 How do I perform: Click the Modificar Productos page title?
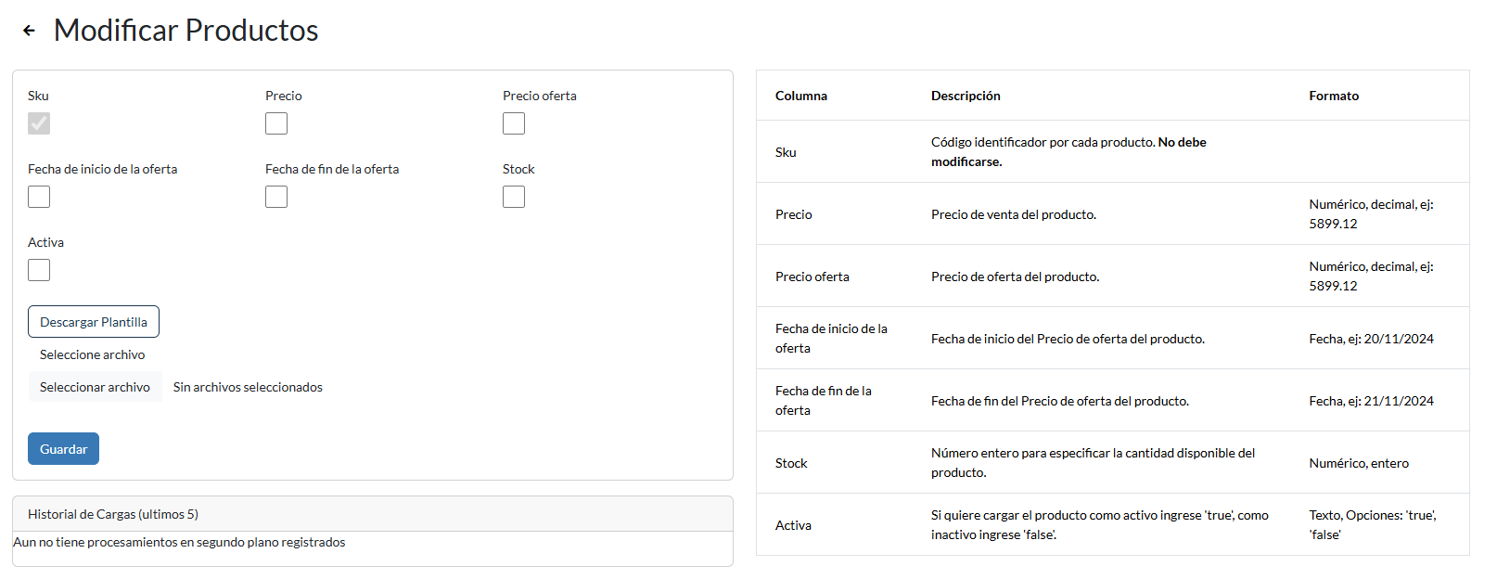tap(186, 31)
